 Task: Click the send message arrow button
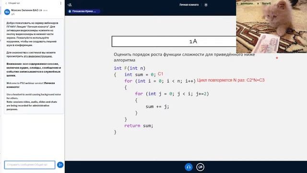click(60, 165)
